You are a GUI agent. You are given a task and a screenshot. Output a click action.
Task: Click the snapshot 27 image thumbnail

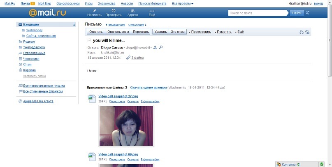[126, 126]
